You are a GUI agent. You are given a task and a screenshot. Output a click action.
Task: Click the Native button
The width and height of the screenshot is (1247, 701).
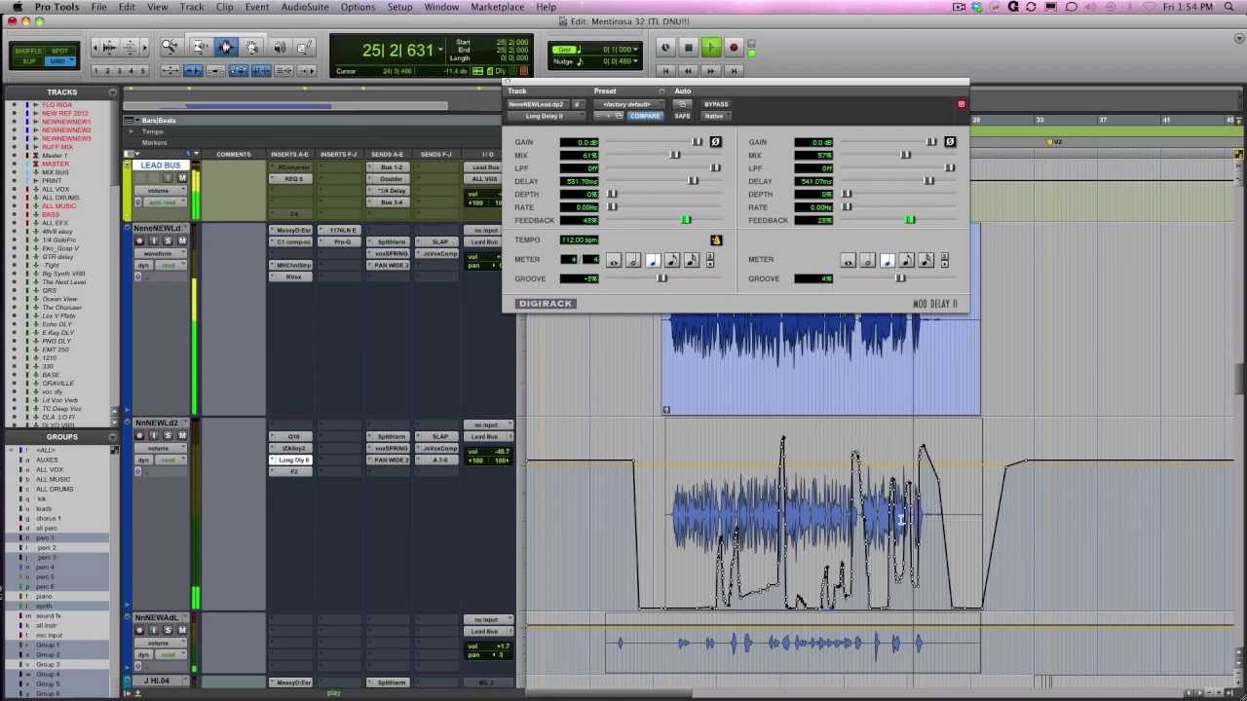[x=714, y=116]
